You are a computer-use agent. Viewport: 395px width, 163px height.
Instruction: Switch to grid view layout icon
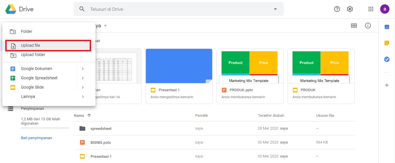(x=354, y=26)
